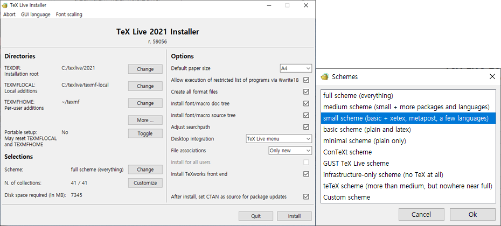The width and height of the screenshot is (501, 226).
Task: Close the TeX Live Installer window
Action: (306, 5)
